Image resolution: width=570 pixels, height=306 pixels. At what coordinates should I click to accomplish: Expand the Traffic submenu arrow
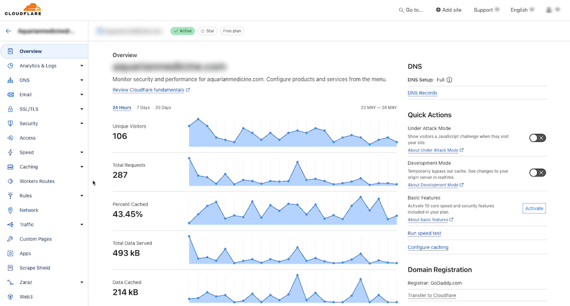82,225
